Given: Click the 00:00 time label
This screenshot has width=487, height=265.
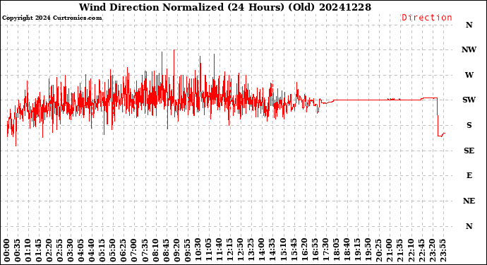Looking at the screenshot, I should tap(7, 250).
